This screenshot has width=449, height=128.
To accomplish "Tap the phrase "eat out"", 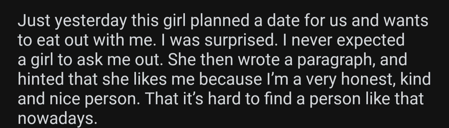I will 57,41.
